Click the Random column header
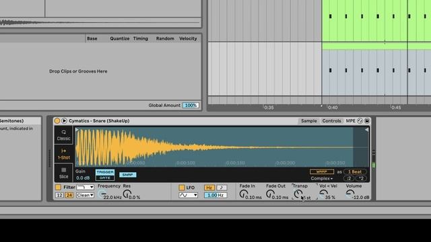This screenshot has height=242, width=431. [x=165, y=39]
